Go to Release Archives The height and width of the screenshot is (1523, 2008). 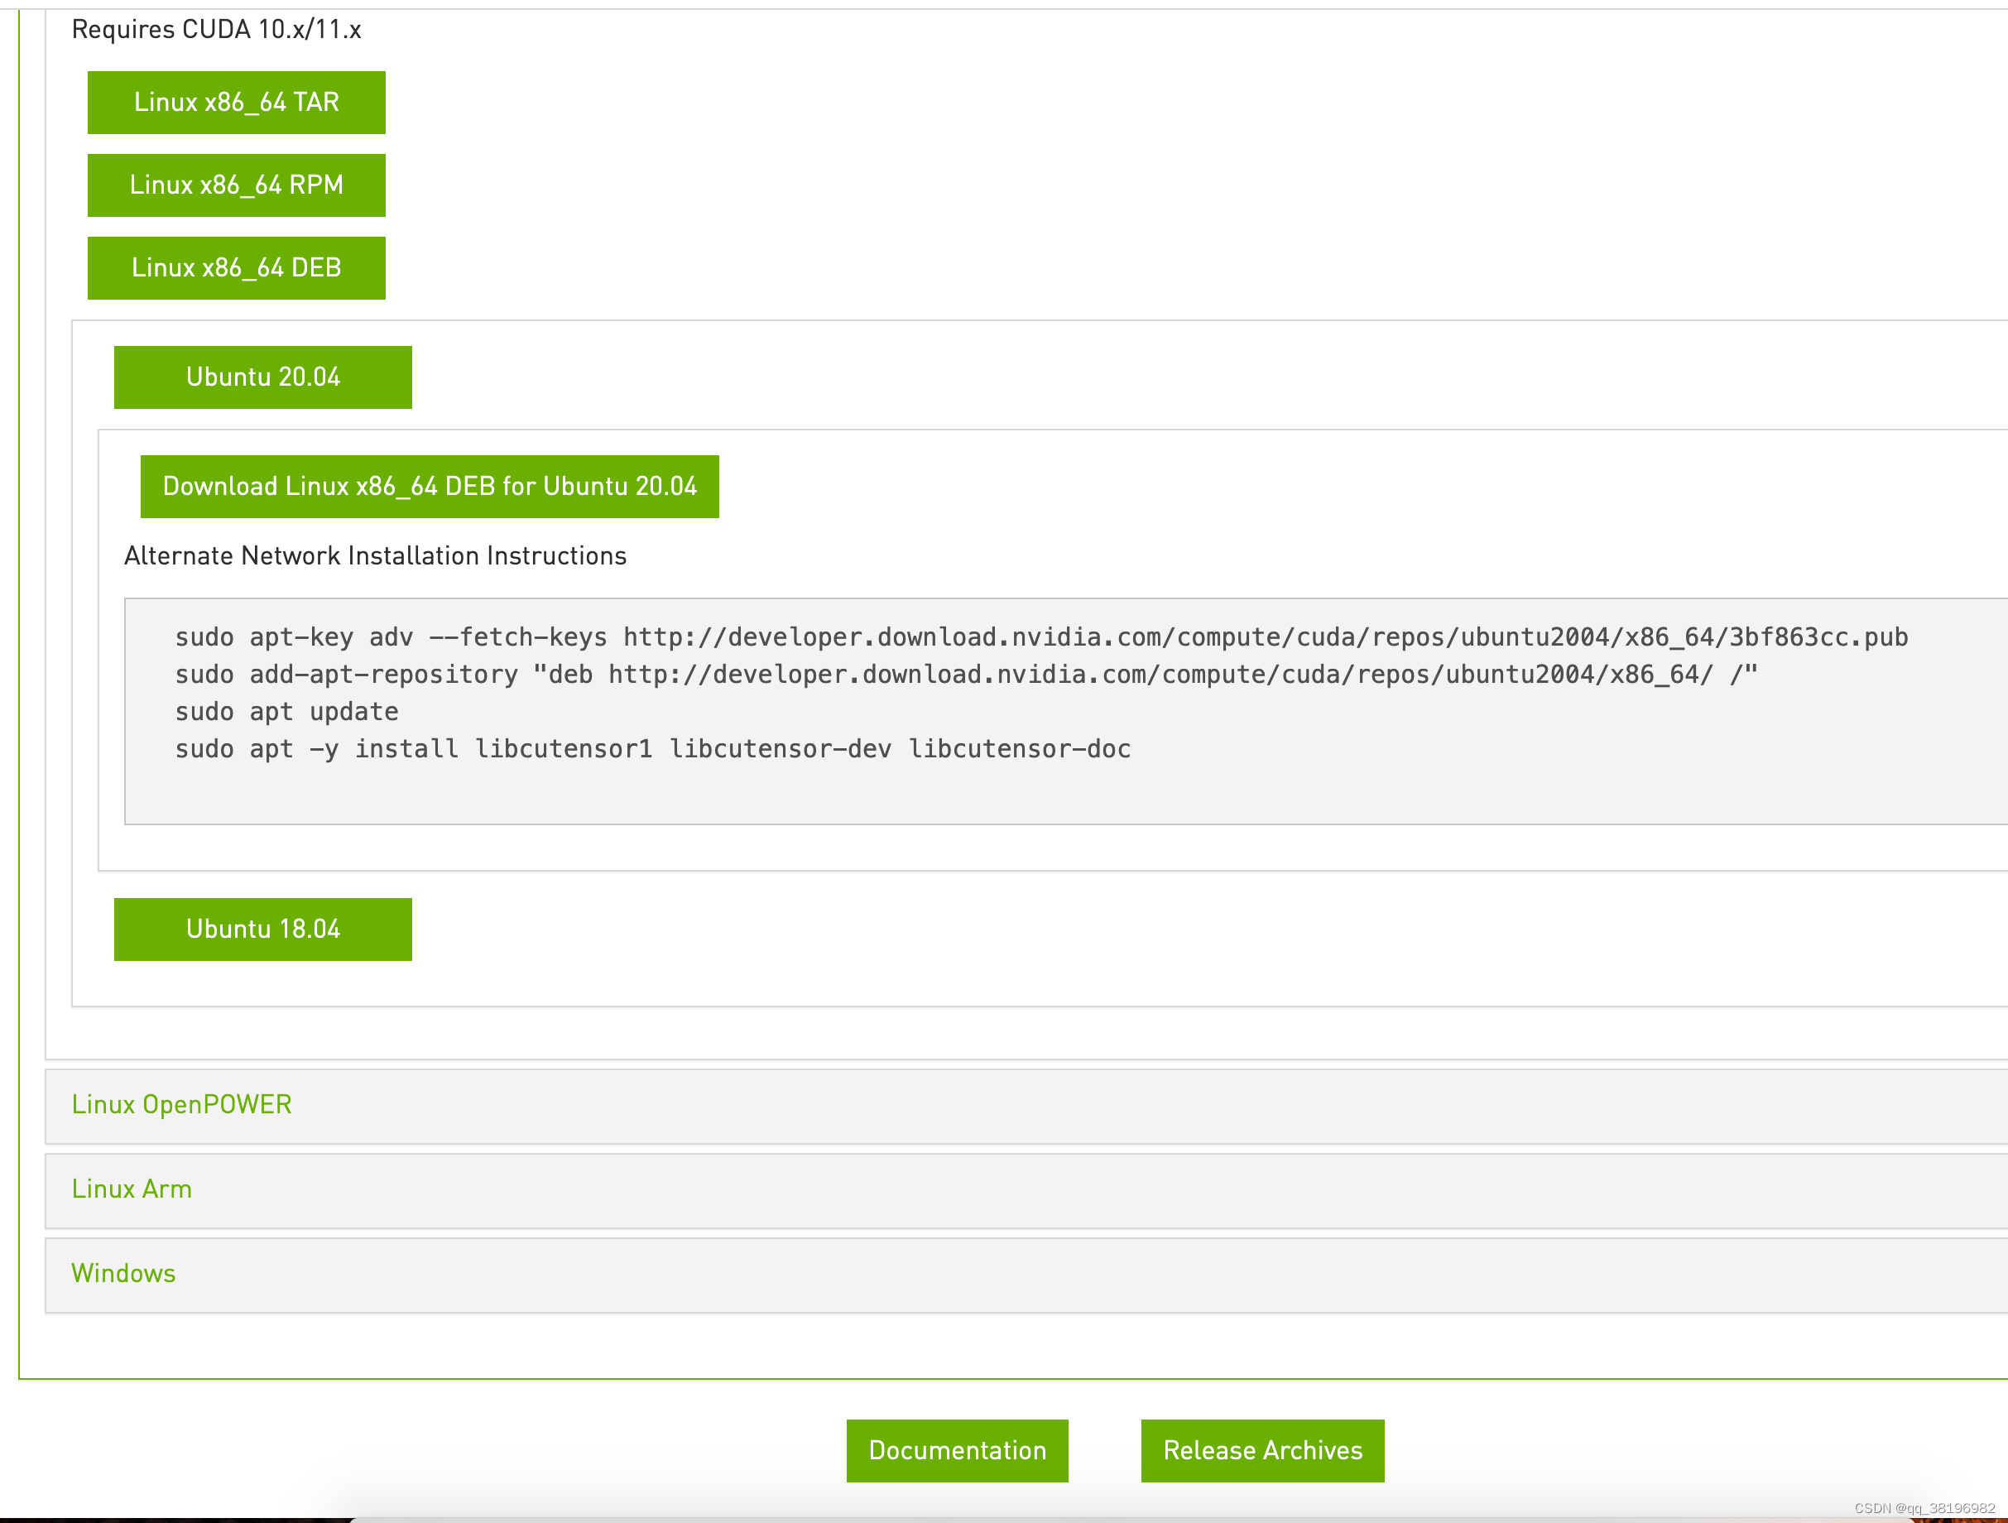point(1261,1450)
